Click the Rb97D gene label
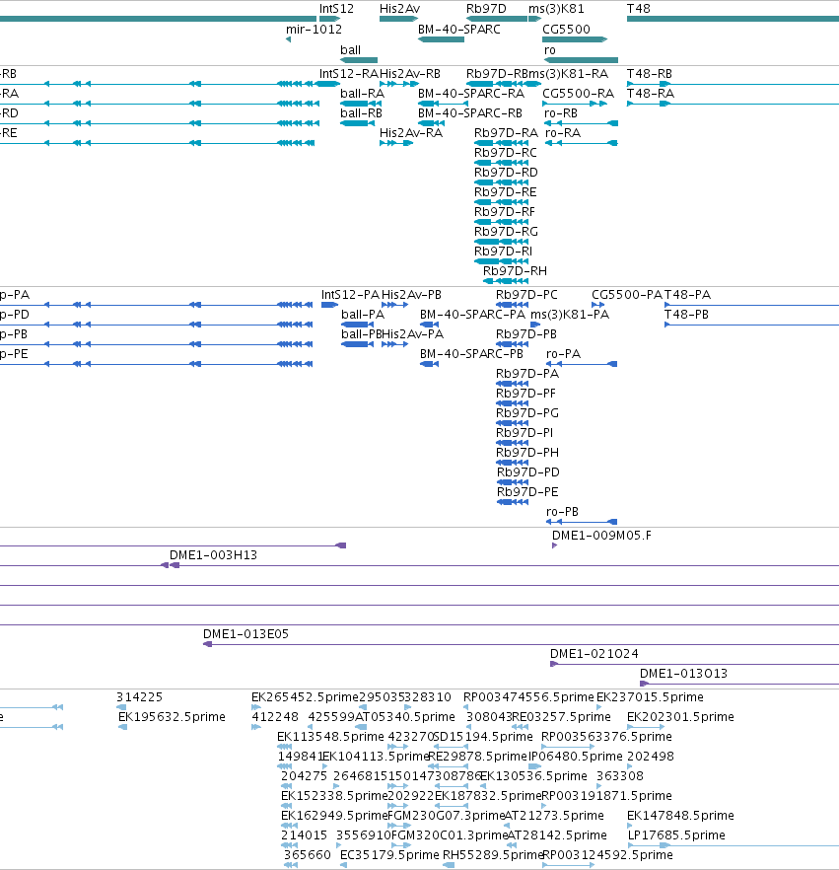The height and width of the screenshot is (870, 839). 486,9
